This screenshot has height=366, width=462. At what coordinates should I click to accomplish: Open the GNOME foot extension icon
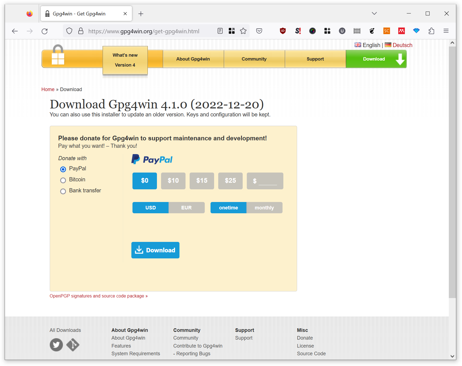372,31
